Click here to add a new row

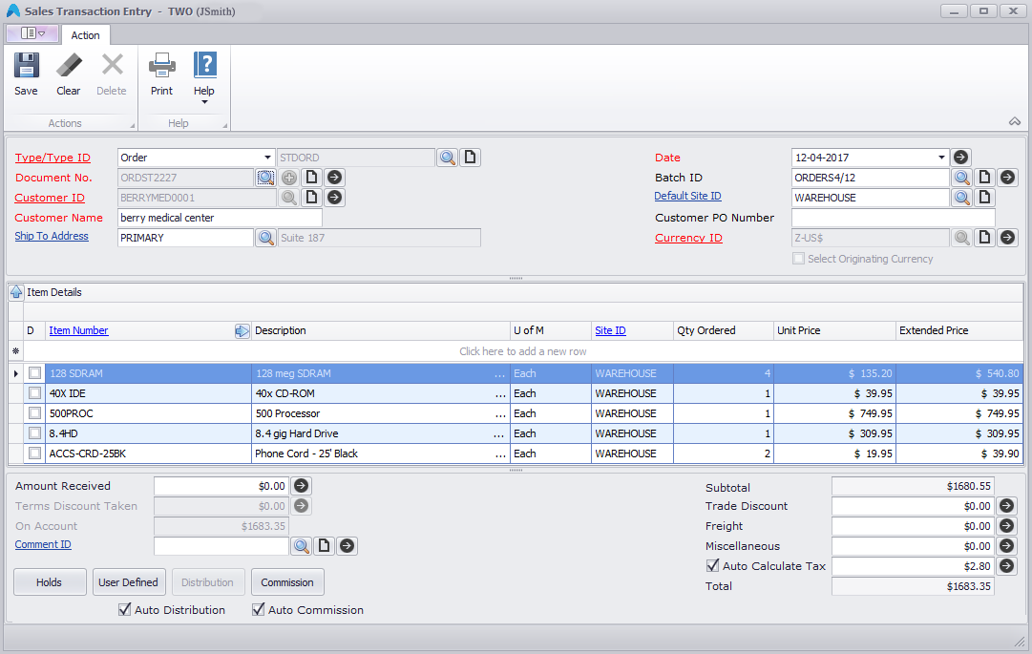522,351
